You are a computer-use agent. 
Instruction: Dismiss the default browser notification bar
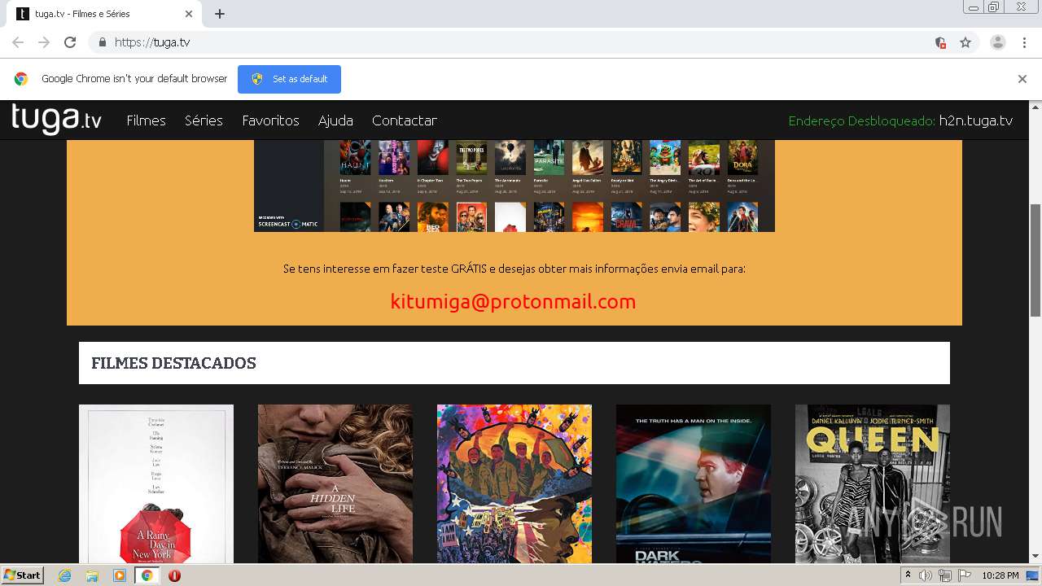click(1022, 79)
